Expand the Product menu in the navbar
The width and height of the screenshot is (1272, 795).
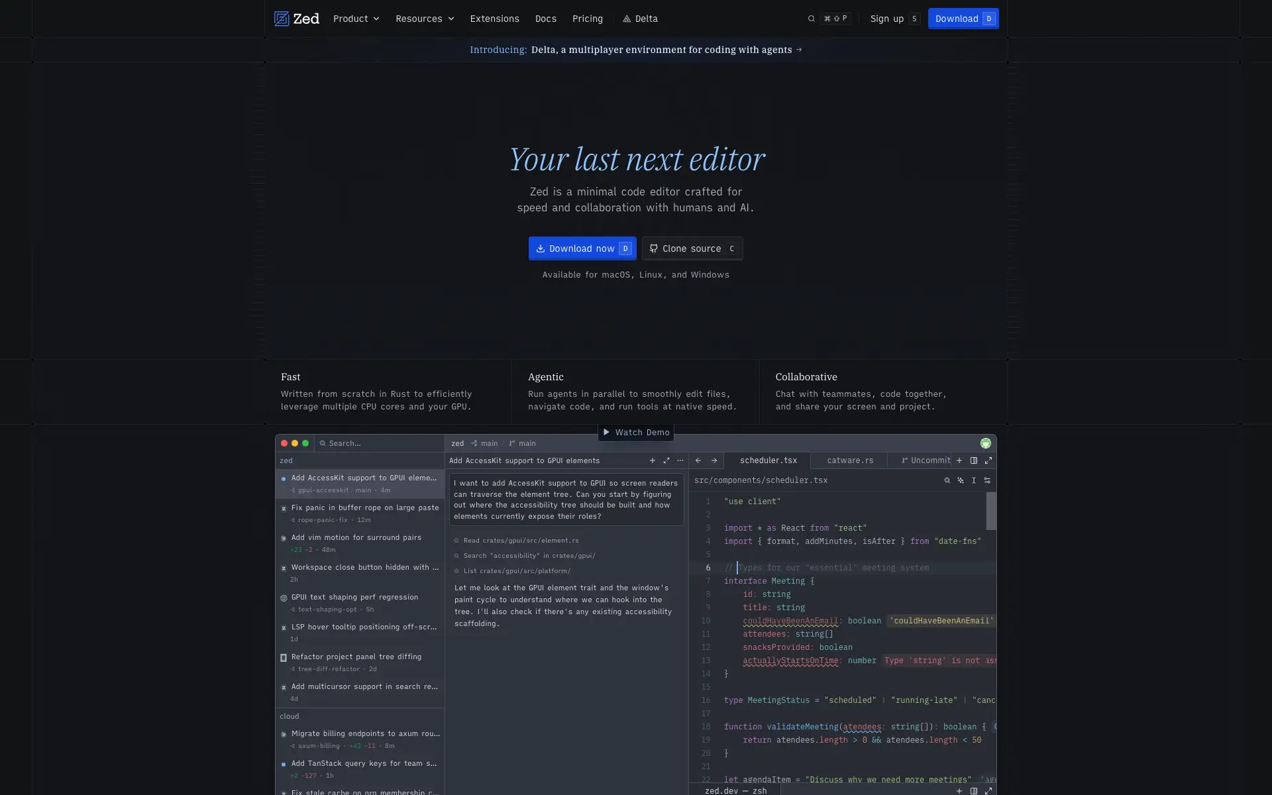click(x=356, y=19)
